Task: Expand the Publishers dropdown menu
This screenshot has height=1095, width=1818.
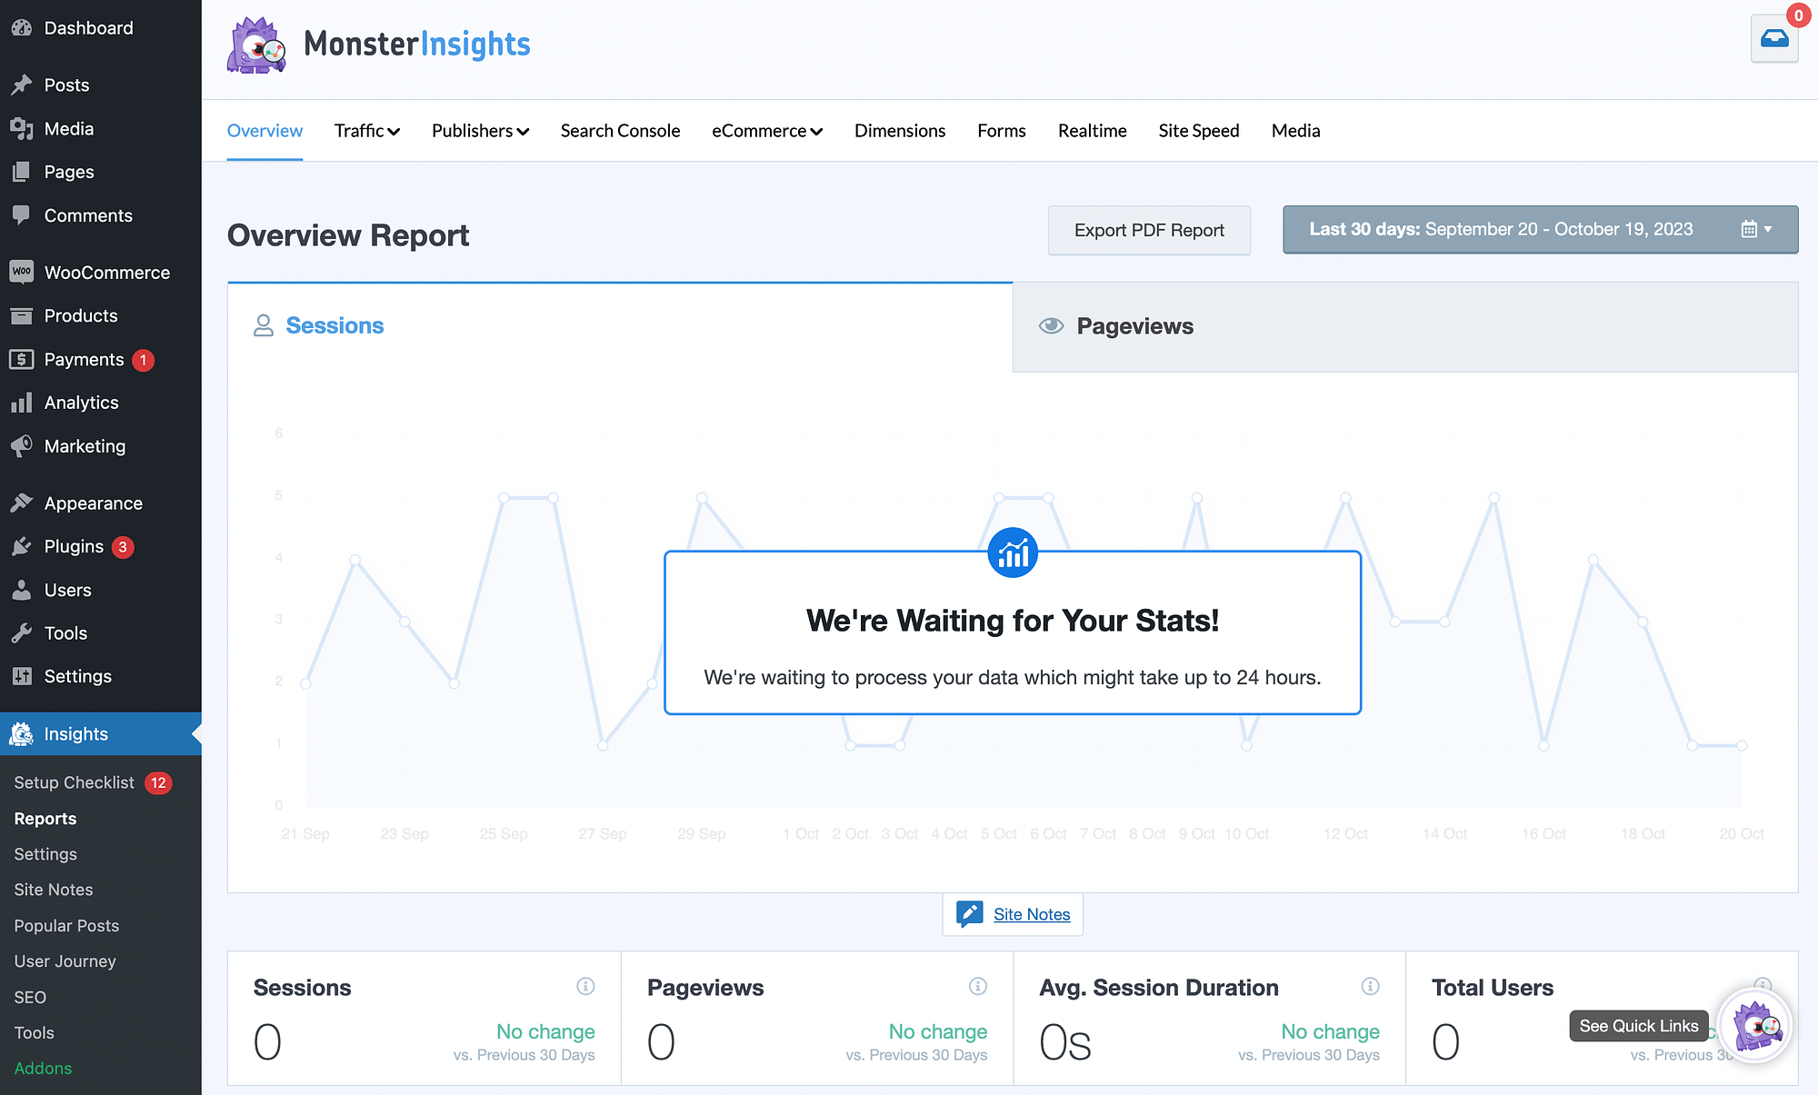Action: click(479, 128)
